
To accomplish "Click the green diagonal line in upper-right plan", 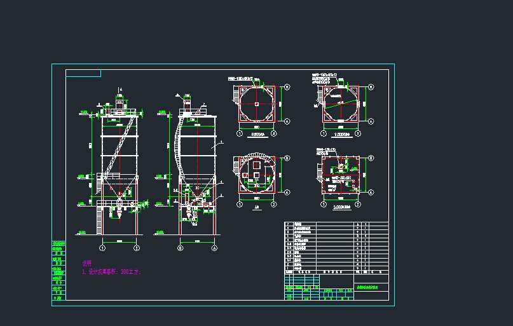I will click(x=341, y=104).
